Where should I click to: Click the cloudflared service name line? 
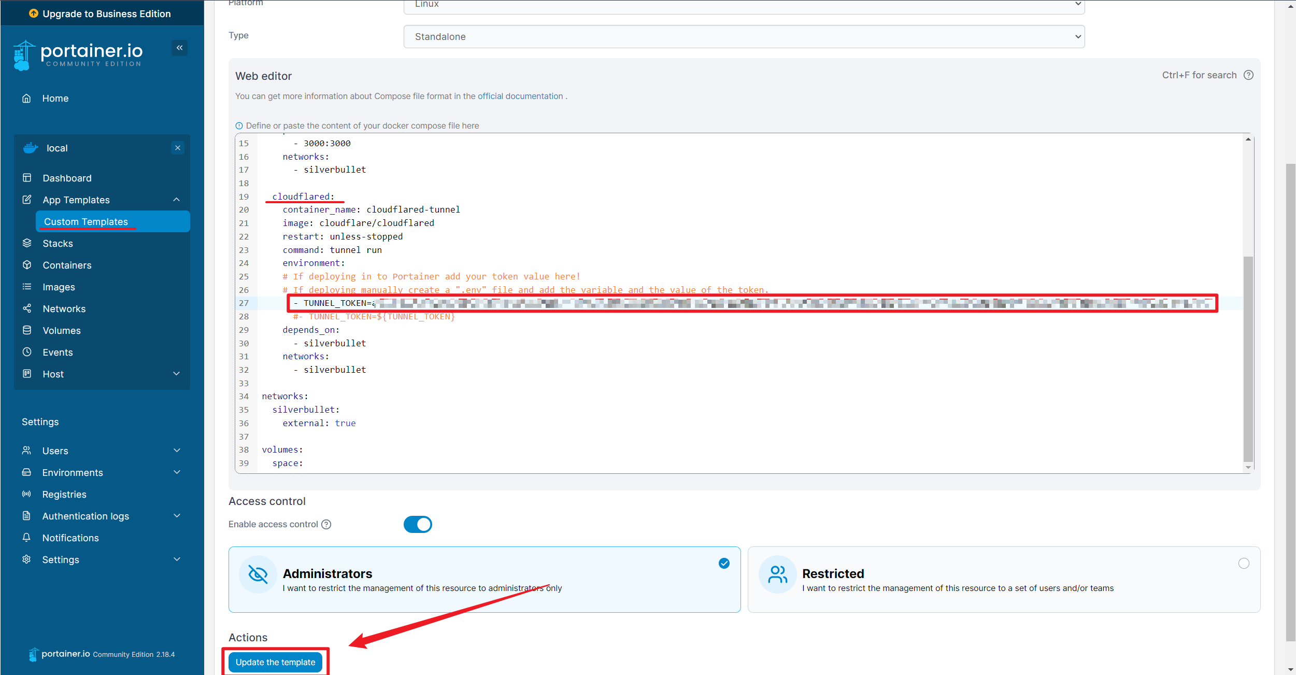coord(303,196)
